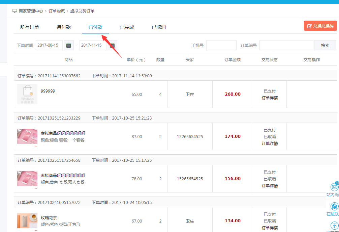
Task: Click the monitor icon in the breadcrumb
Action: (15, 11)
